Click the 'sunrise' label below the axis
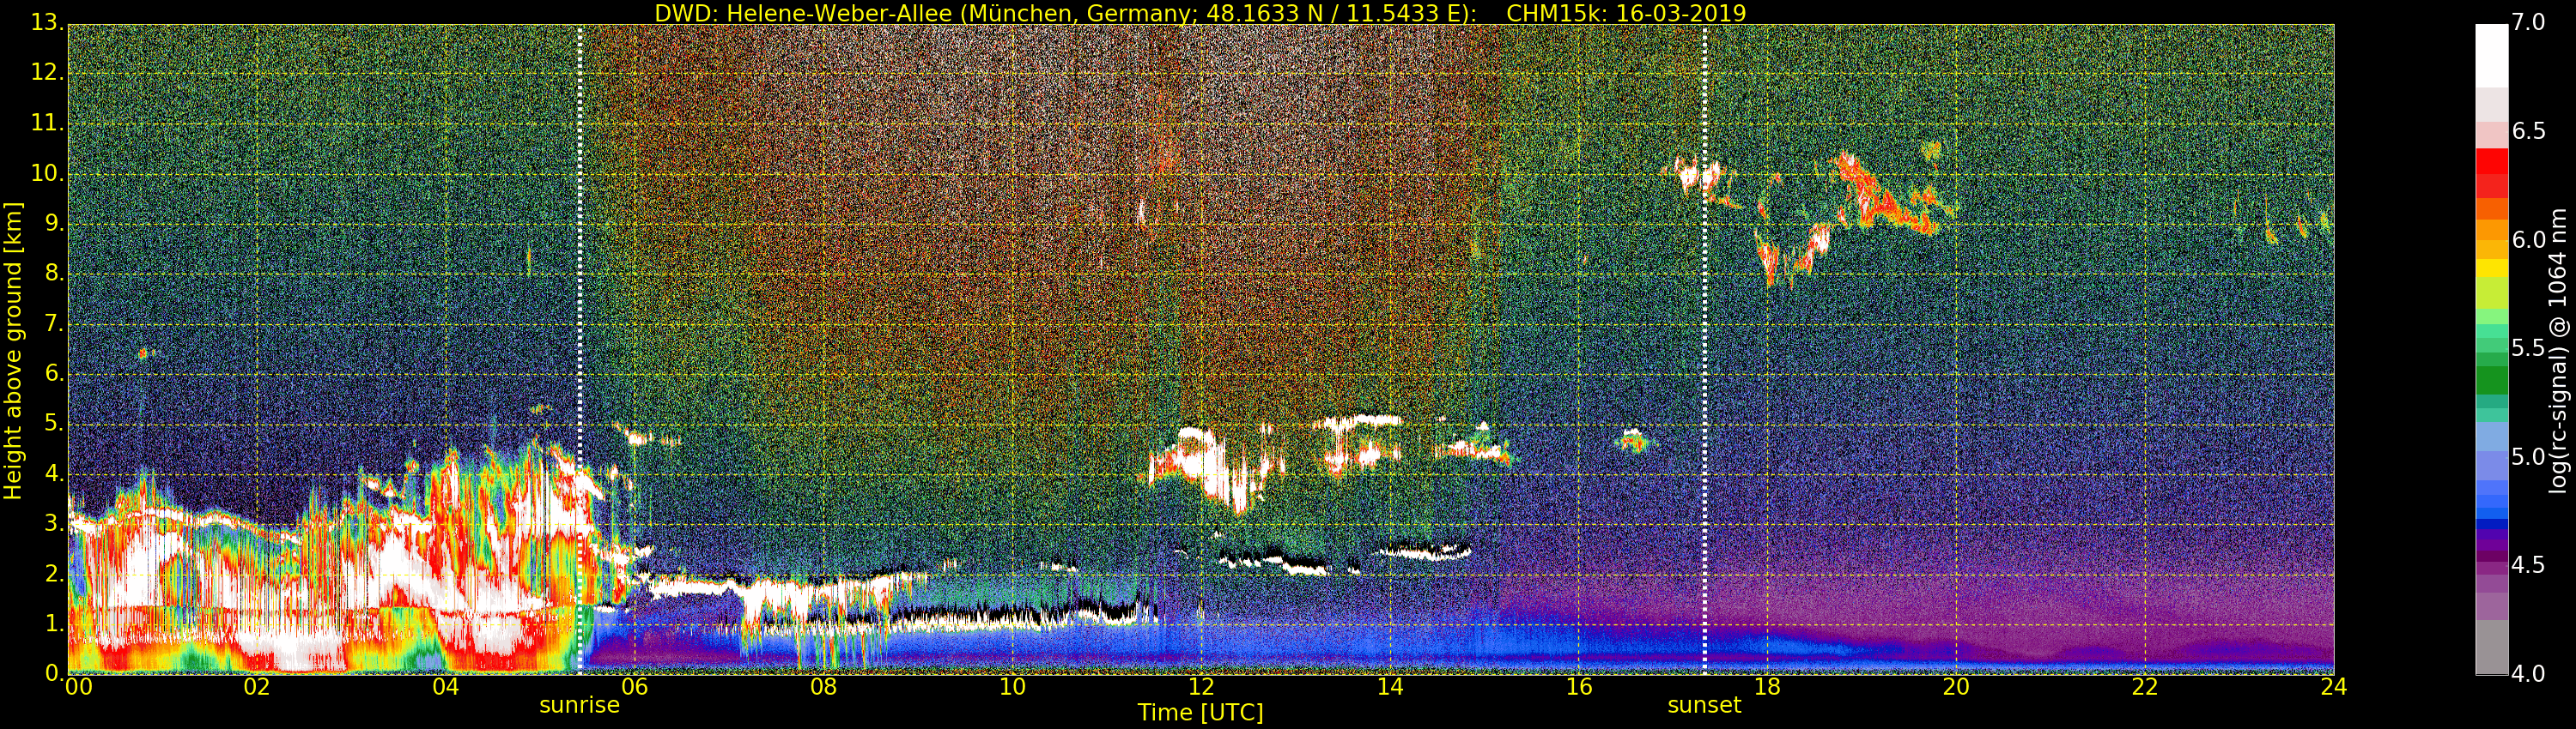This screenshot has height=729, width=2576. point(579,705)
